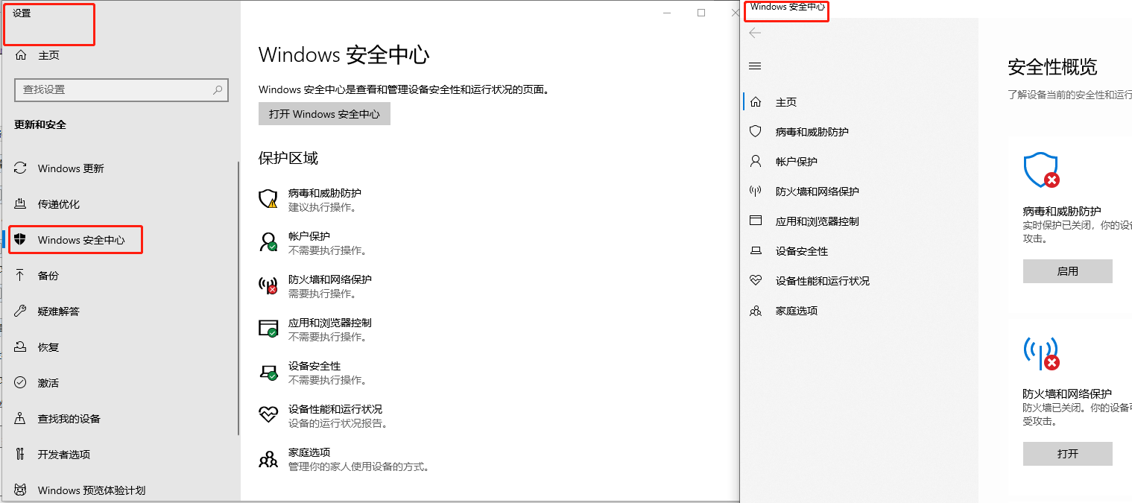
Task: Click the back arrow in Windows 安全中心 window
Action: [755, 33]
